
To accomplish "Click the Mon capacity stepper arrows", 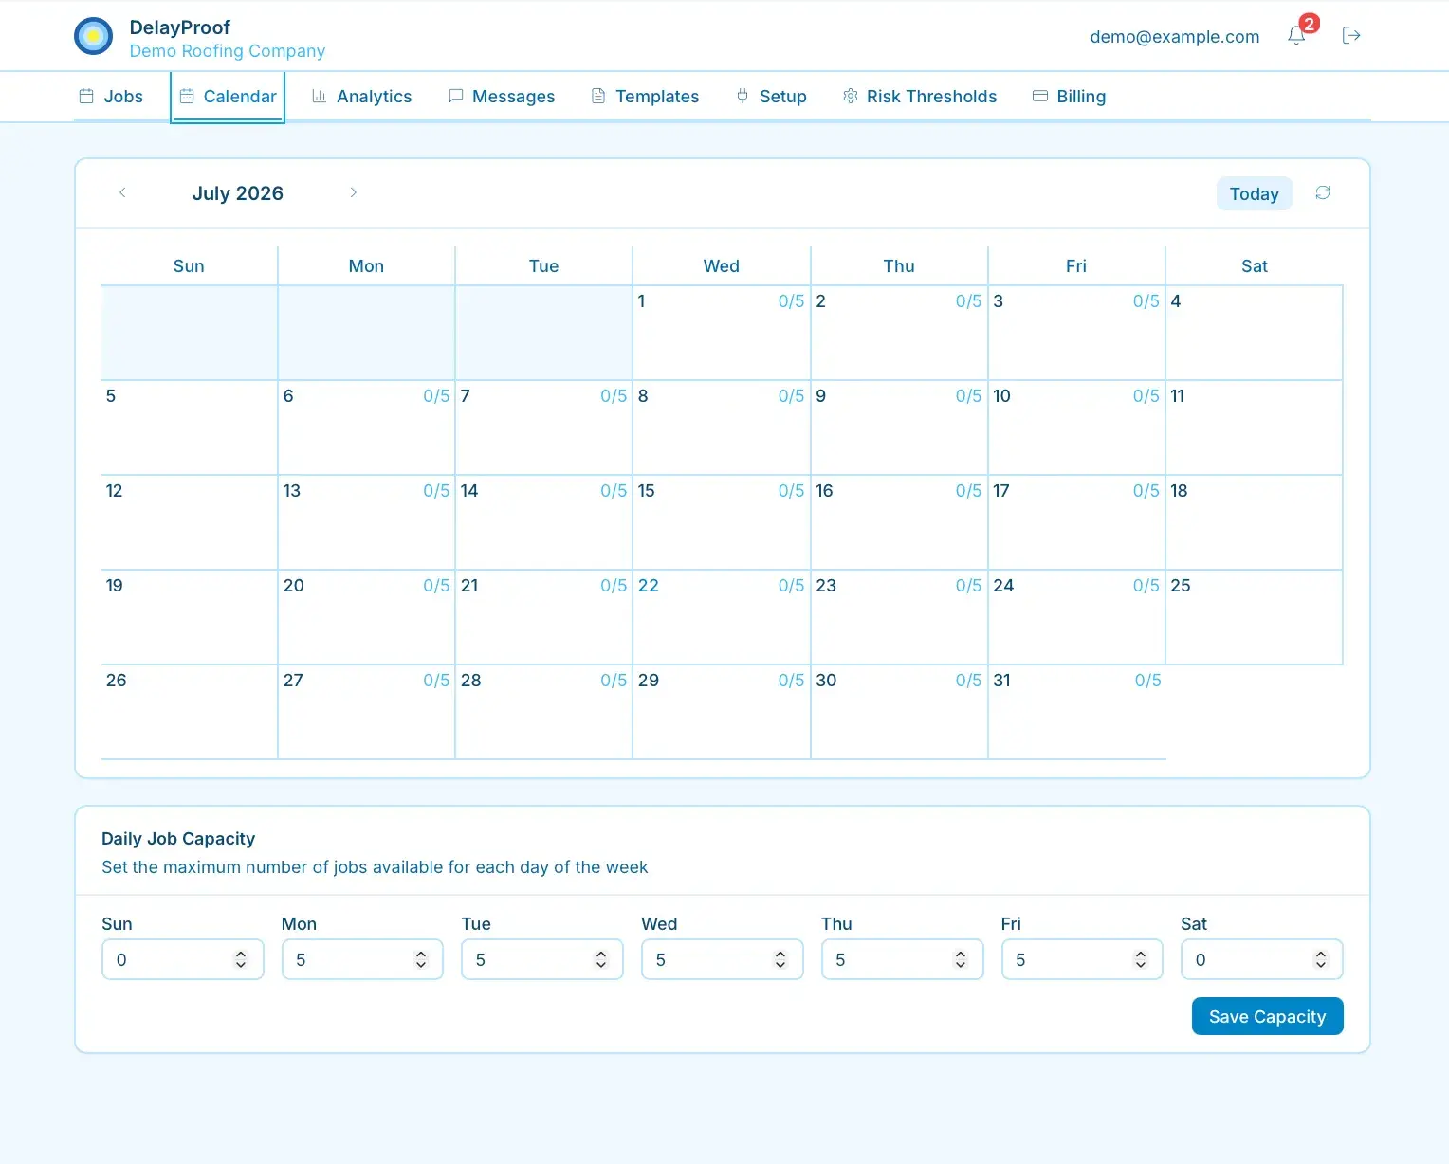I will pos(421,959).
